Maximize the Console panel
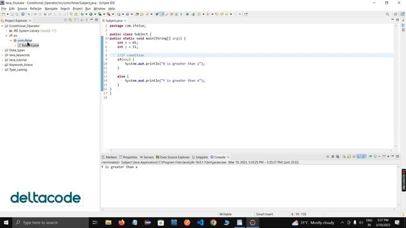This screenshot has height=228, width=406. click(x=398, y=156)
